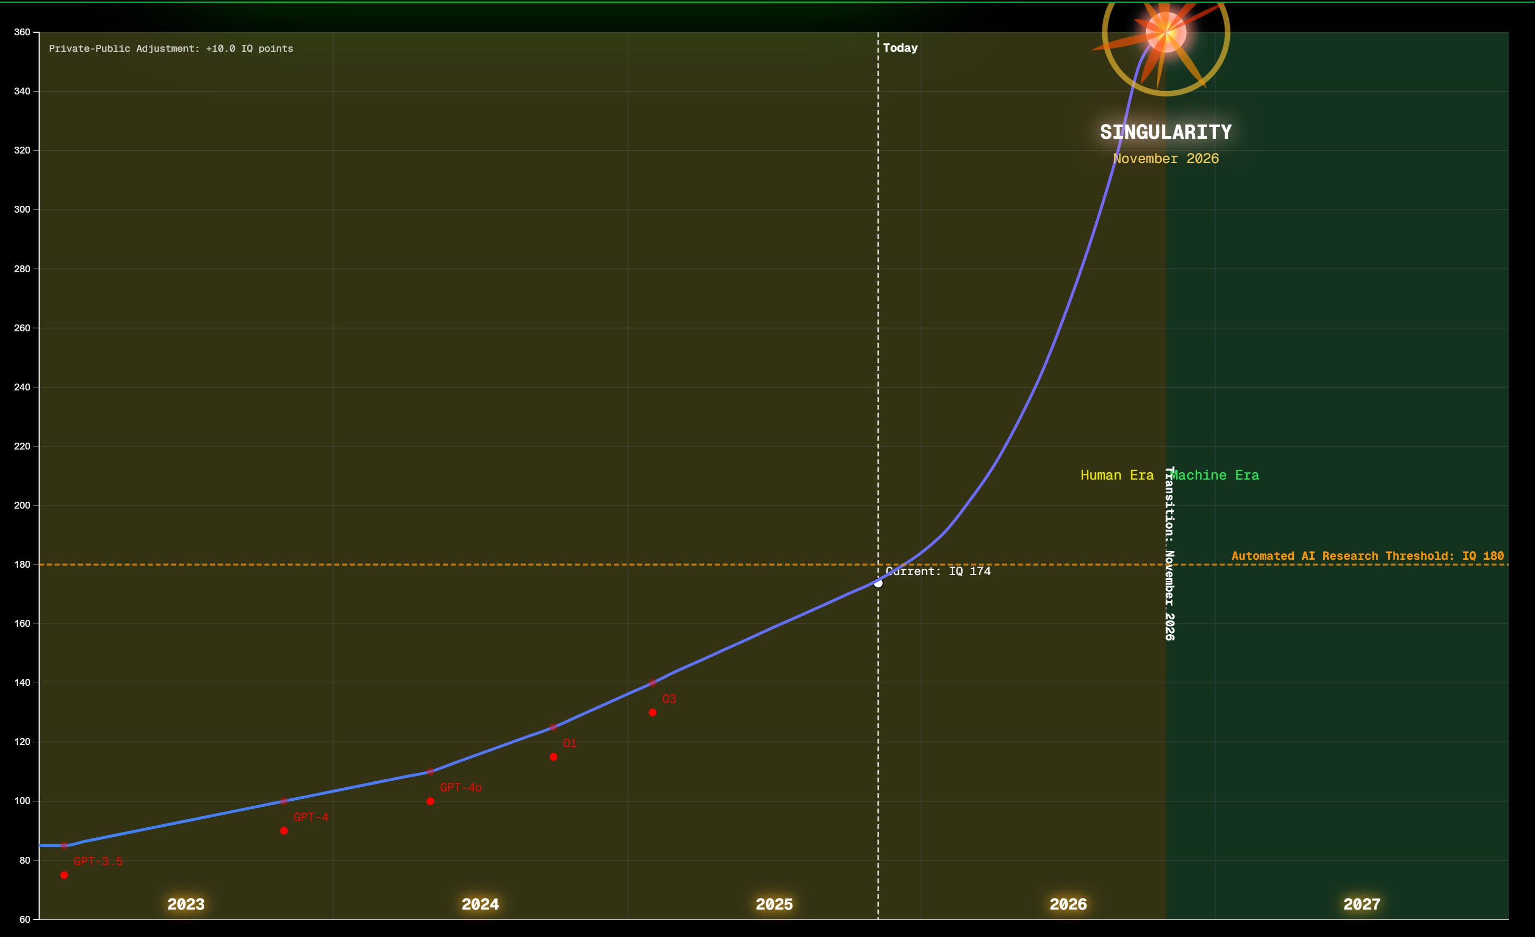This screenshot has height=937, width=1535.
Task: Click the 2027 year label
Action: coord(1361,903)
